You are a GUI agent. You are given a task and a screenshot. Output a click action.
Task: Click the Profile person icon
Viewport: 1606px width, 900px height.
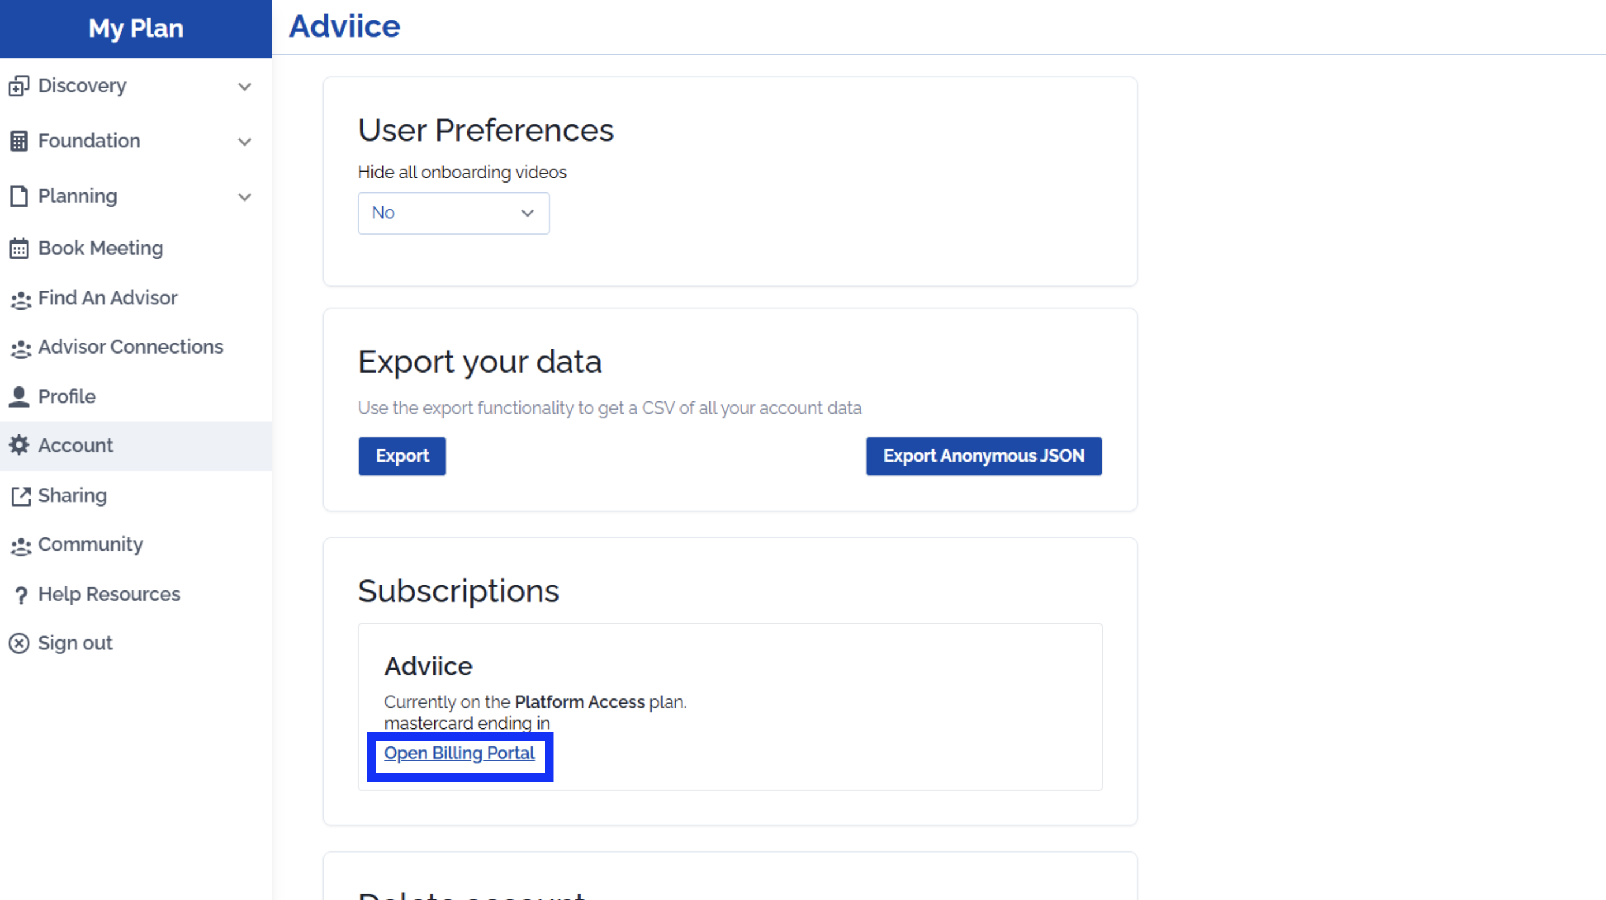click(18, 397)
